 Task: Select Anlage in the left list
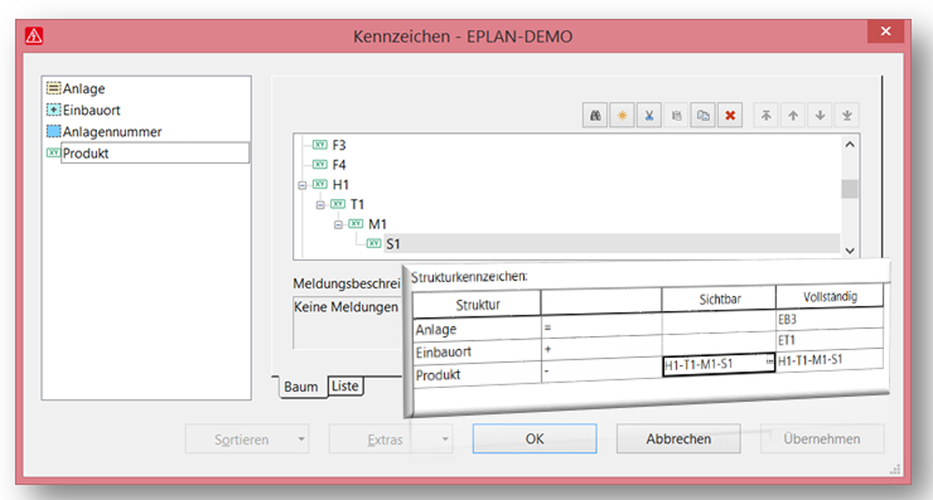pos(84,89)
